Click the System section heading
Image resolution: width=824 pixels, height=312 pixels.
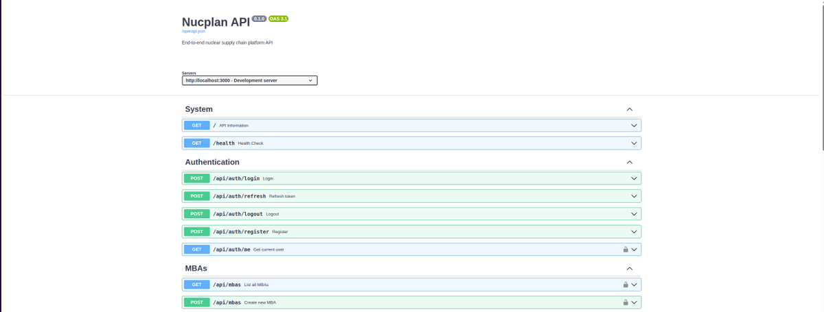pos(199,109)
